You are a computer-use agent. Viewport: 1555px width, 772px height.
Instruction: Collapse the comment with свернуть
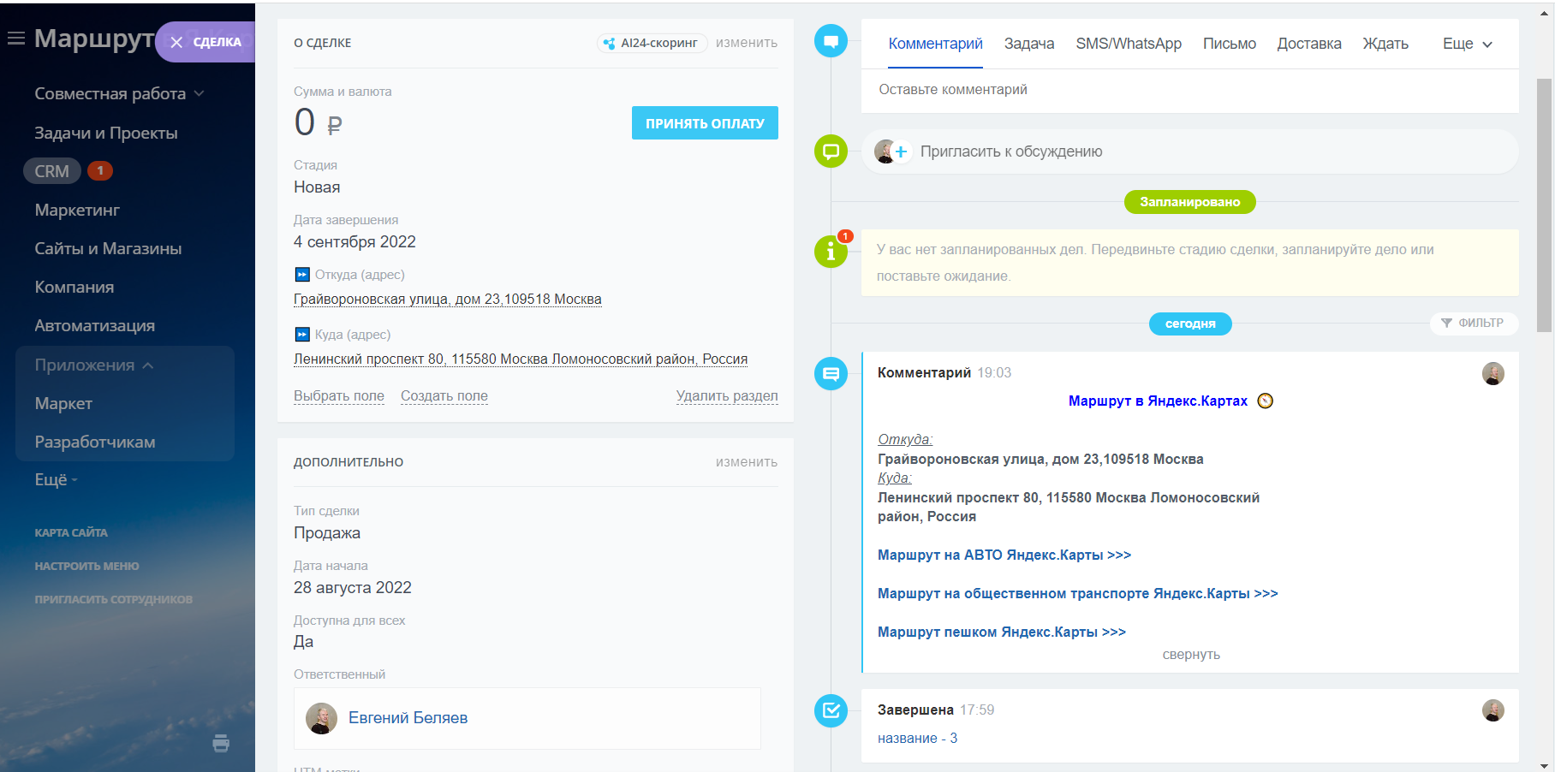tap(1191, 655)
